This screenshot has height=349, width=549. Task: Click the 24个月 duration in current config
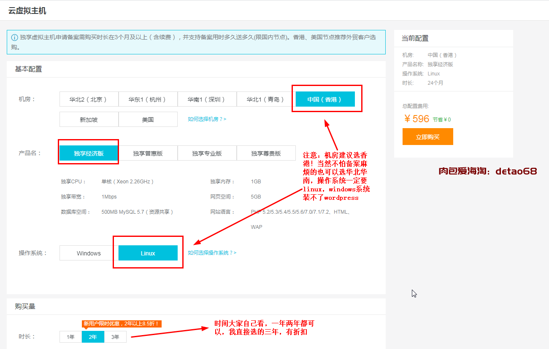point(435,83)
